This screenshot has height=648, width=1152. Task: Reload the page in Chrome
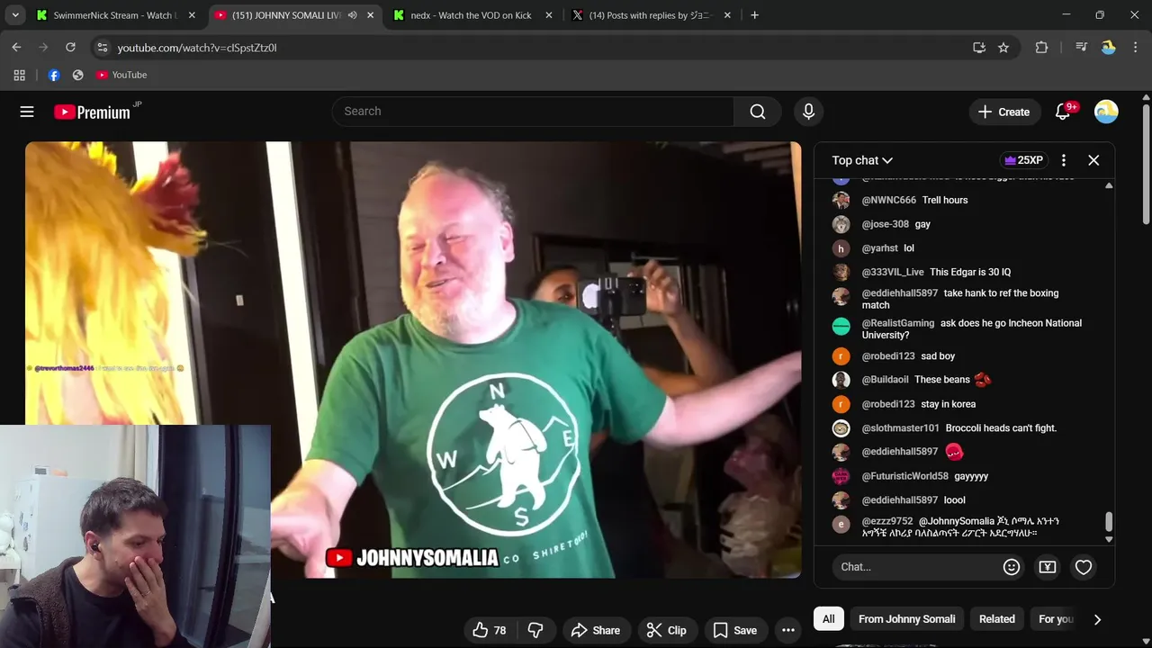[70, 47]
